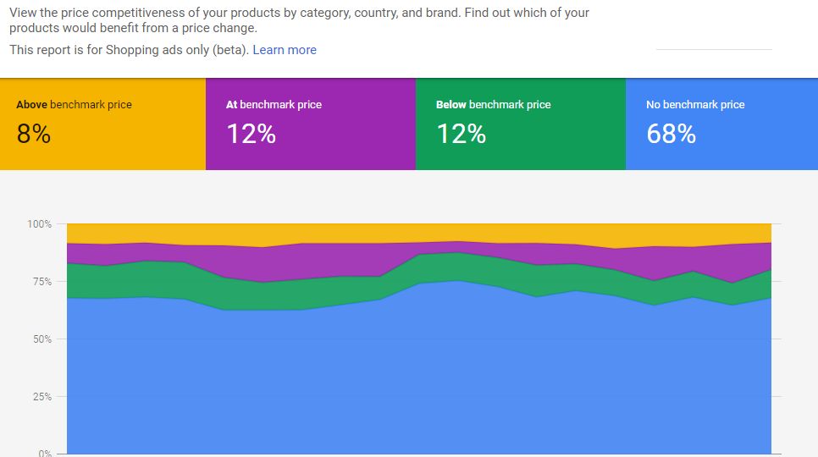Click the 12% value in purple card
818x457 pixels.
pyautogui.click(x=251, y=134)
